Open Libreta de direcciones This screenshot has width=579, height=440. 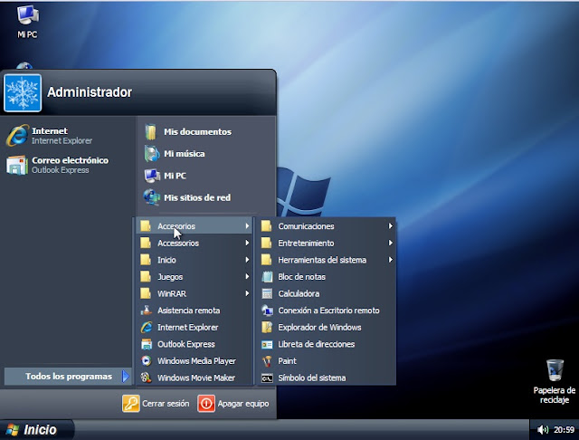[327, 344]
